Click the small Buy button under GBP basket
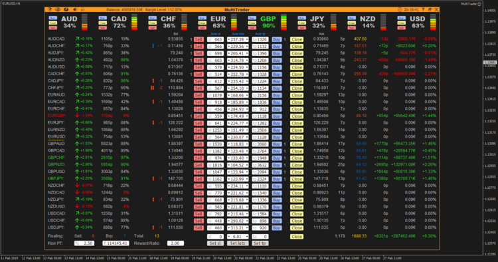498x262 pixels. (252, 18)
